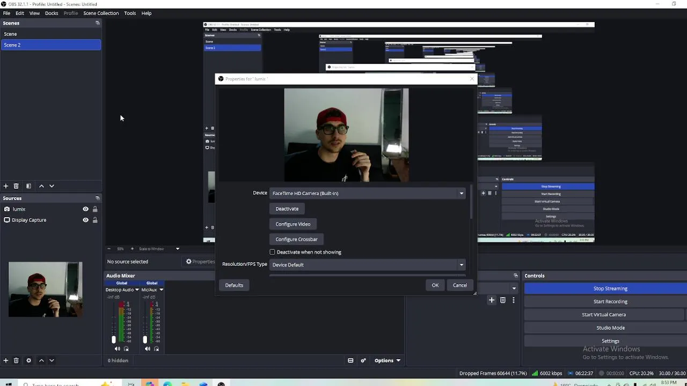Hide the lumix source with the eye icon
The image size is (687, 386).
pos(85,209)
